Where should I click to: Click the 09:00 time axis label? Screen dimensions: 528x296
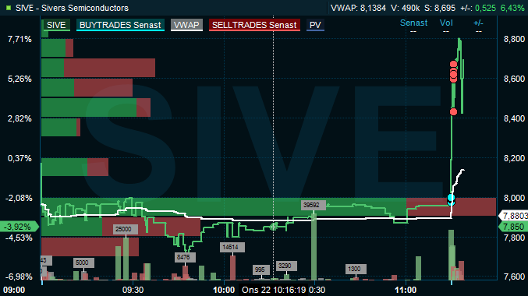[x=14, y=290]
